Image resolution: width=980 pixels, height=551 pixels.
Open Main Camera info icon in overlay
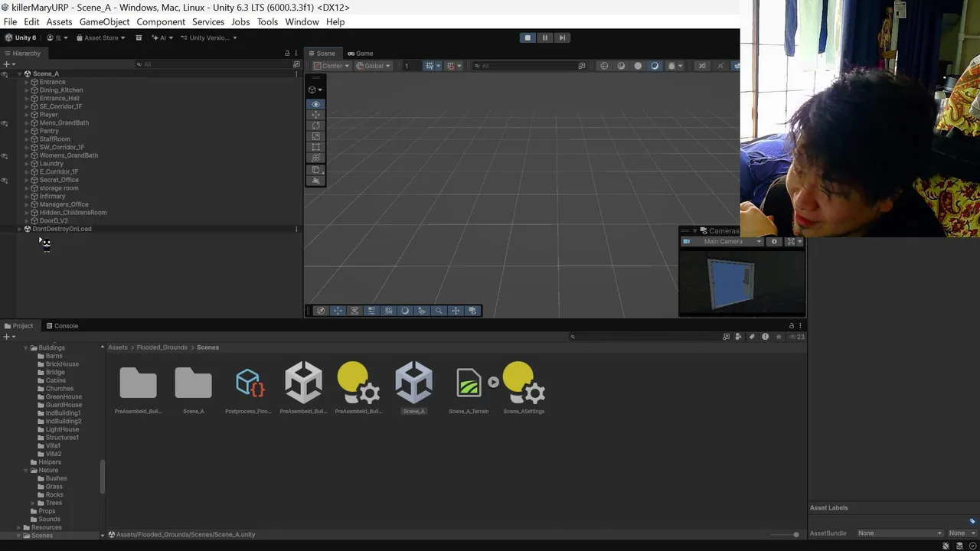pyautogui.click(x=774, y=242)
